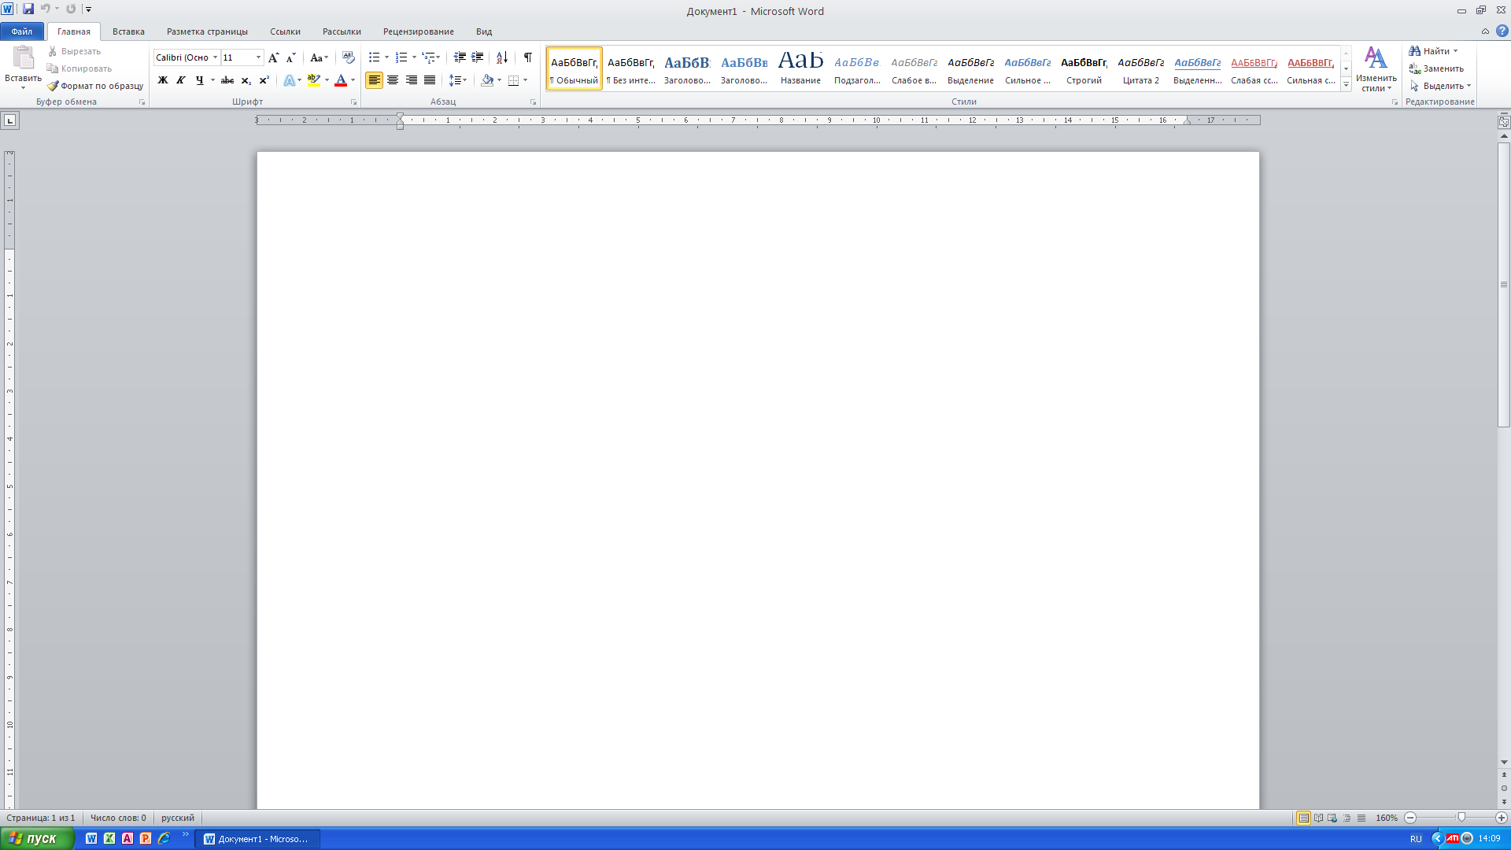Viewport: 1511px width, 850px height.
Task: Open the Вставка ribbon tab
Action: (128, 31)
